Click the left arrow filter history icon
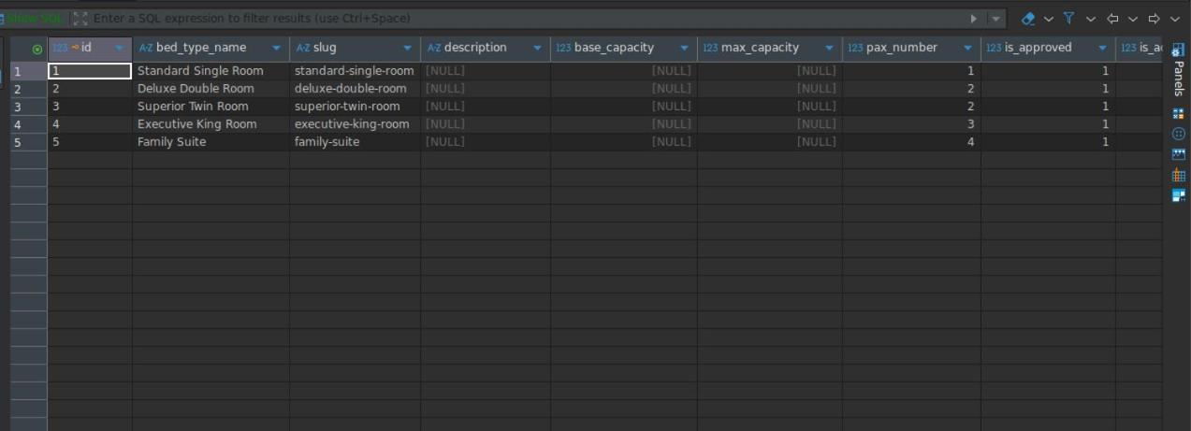1191x431 pixels. coord(1112,19)
